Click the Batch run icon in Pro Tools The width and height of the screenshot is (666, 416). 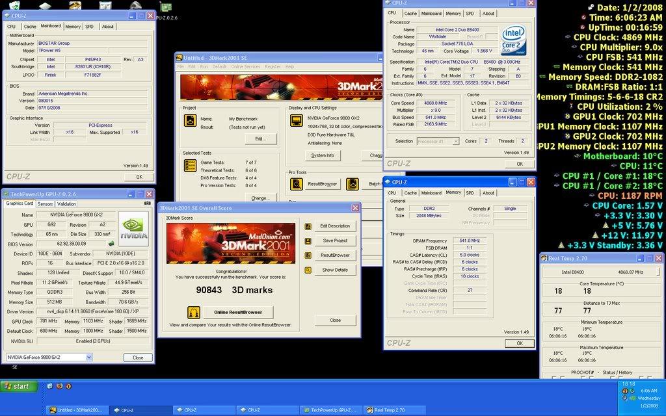tap(352, 184)
